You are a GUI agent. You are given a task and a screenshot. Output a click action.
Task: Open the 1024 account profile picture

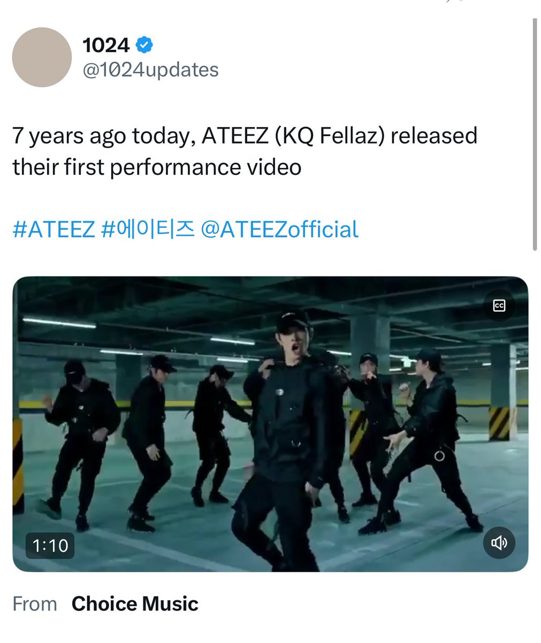[42, 57]
